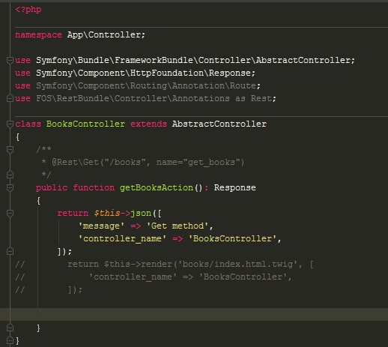Click the commented 'books/index.html.twig' template string
Screen dimensions: 388x347
coord(237,265)
